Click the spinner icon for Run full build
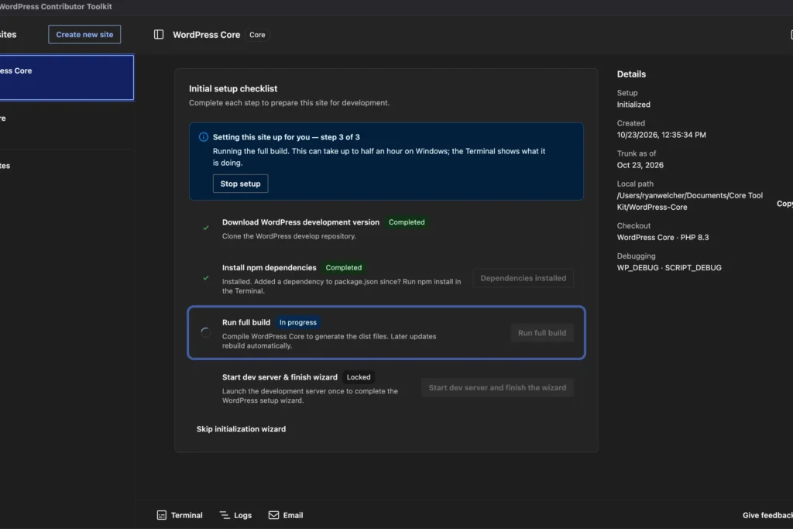This screenshot has height=529, width=793. click(205, 332)
